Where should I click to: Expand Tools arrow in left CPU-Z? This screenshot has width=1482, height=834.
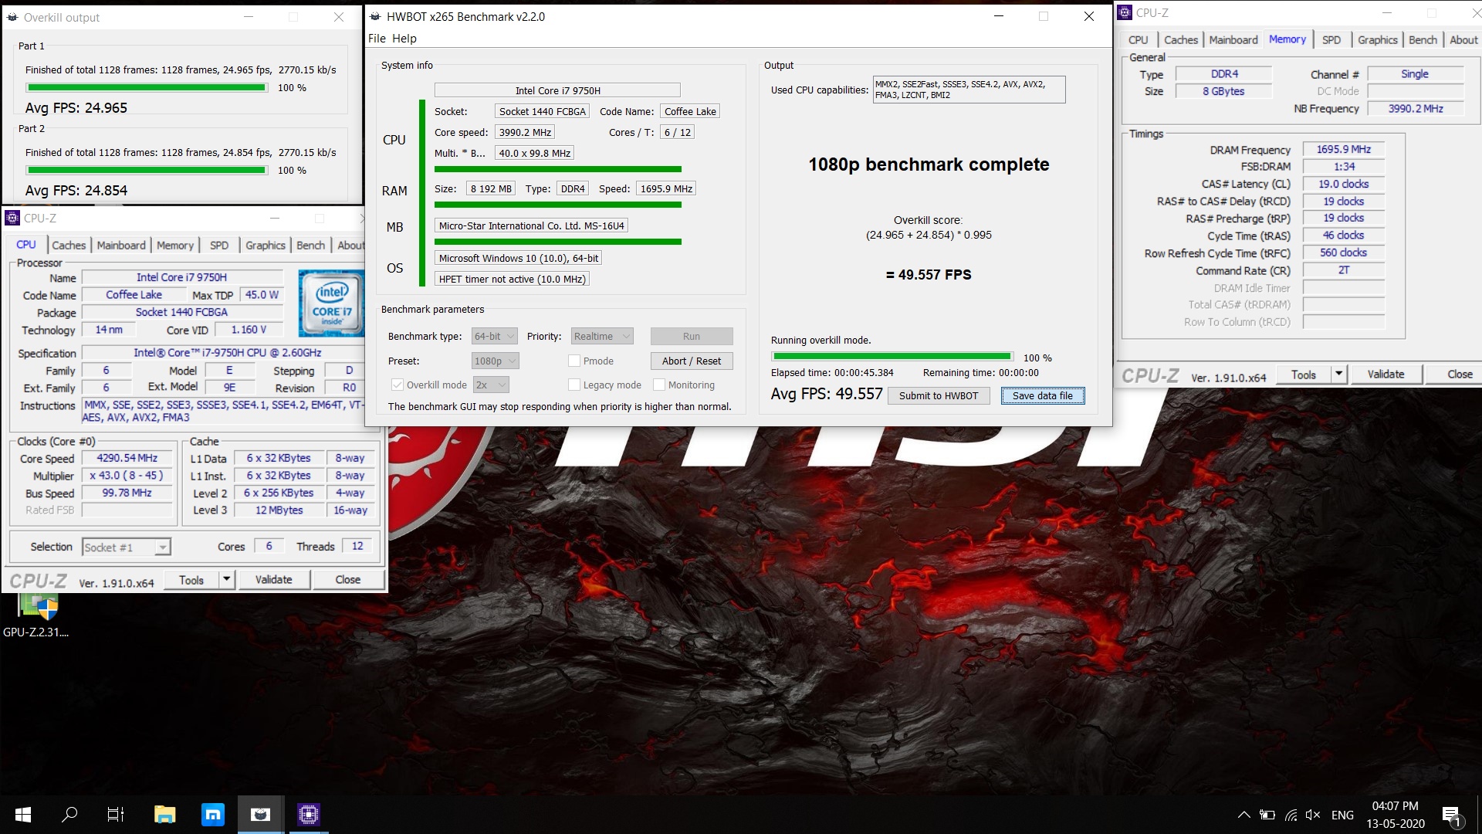pyautogui.click(x=227, y=579)
